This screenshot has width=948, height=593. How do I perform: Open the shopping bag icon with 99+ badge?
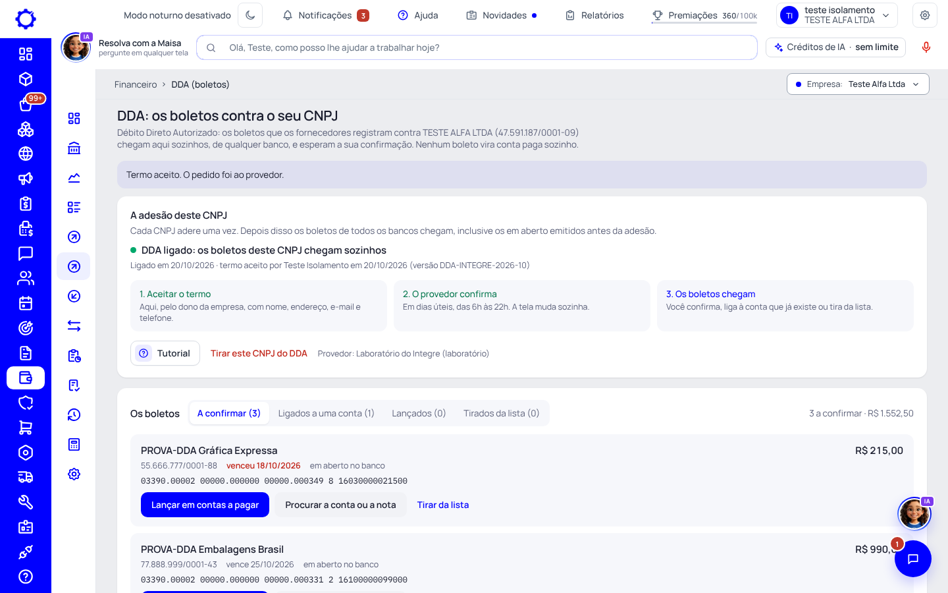[x=26, y=104]
